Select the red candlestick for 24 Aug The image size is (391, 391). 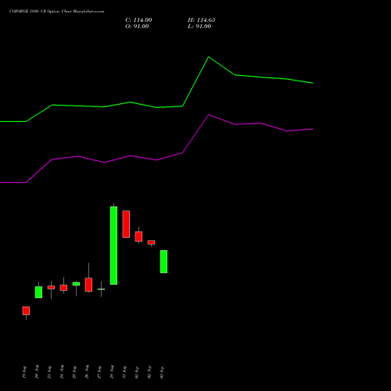click(63, 288)
